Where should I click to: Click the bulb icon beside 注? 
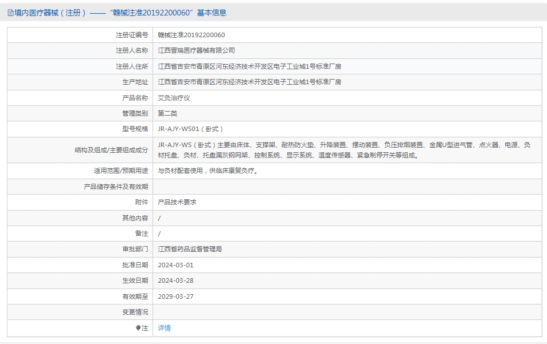pos(138,328)
